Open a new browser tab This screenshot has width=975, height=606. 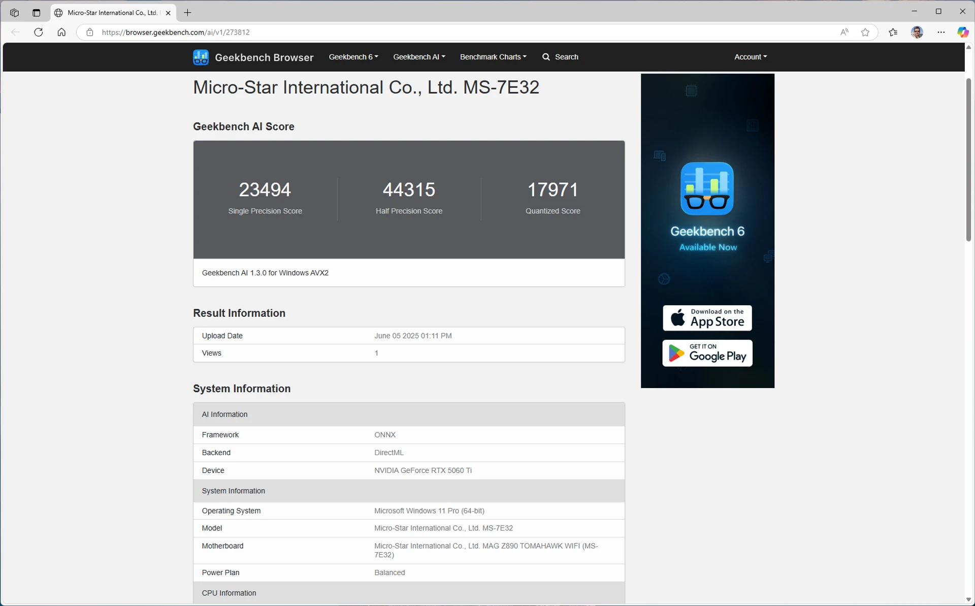(187, 13)
